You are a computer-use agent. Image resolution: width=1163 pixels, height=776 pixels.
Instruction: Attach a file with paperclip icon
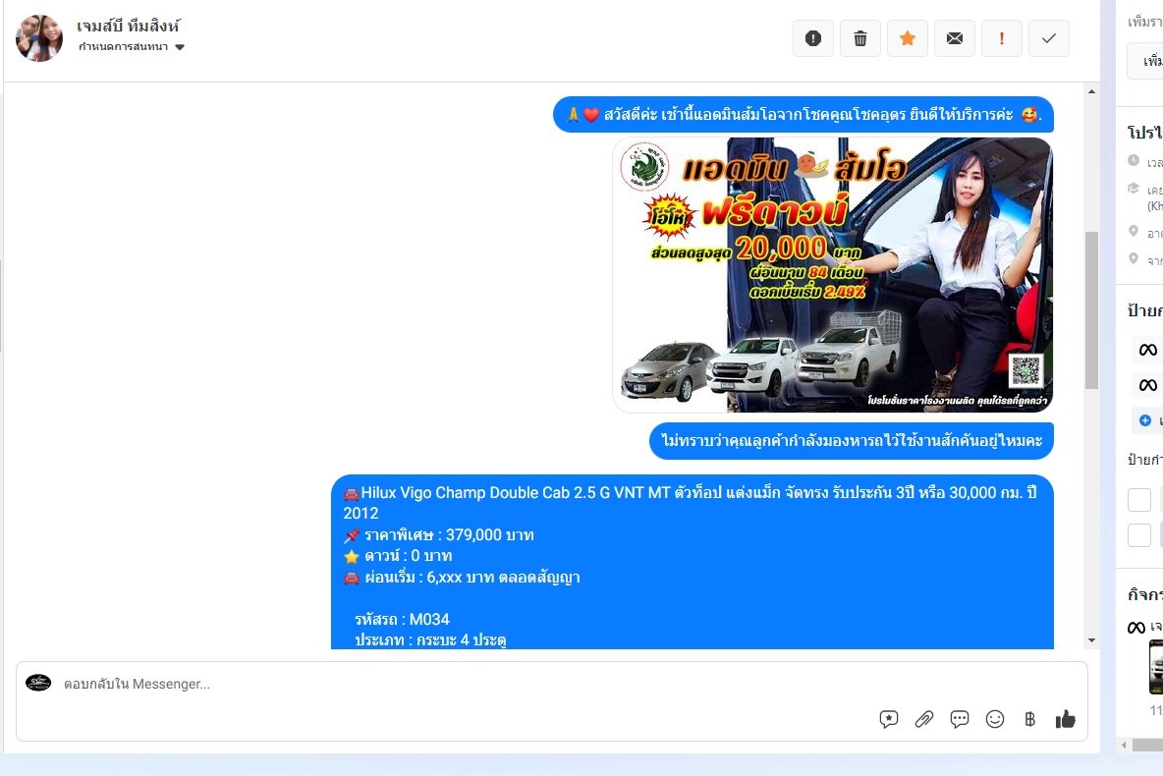pyautogui.click(x=924, y=719)
